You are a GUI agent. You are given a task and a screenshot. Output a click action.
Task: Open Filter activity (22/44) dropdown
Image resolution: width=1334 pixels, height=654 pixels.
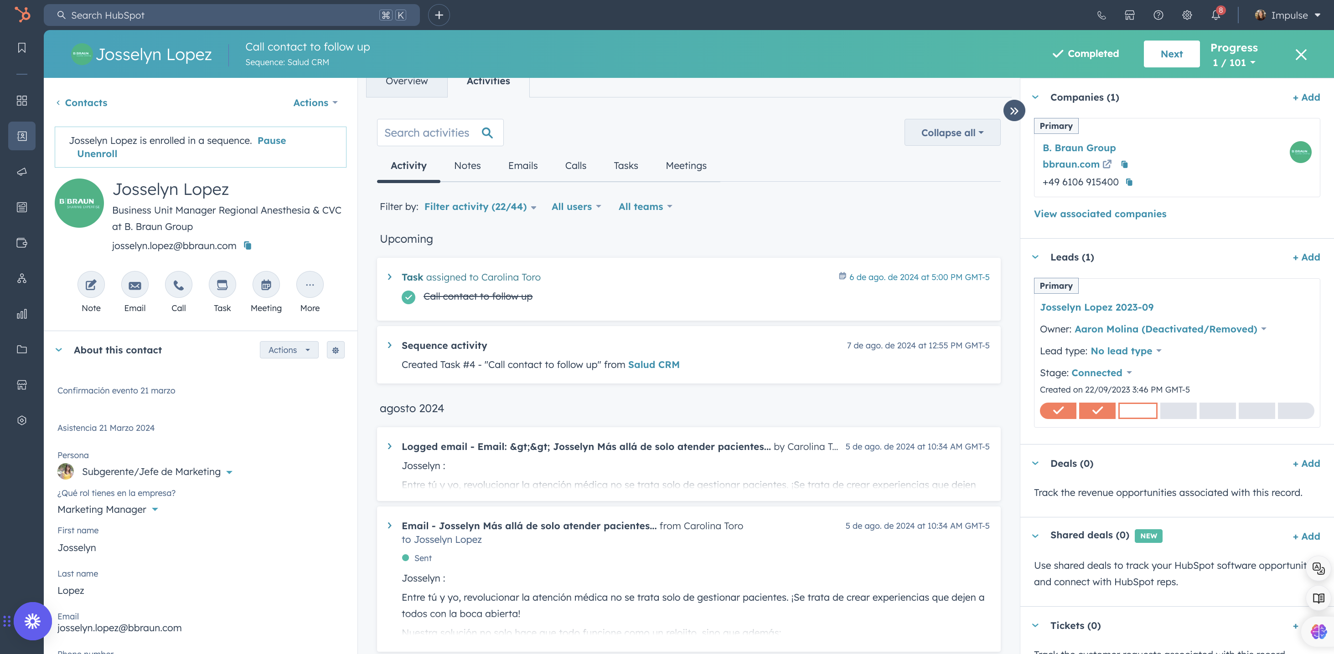480,206
